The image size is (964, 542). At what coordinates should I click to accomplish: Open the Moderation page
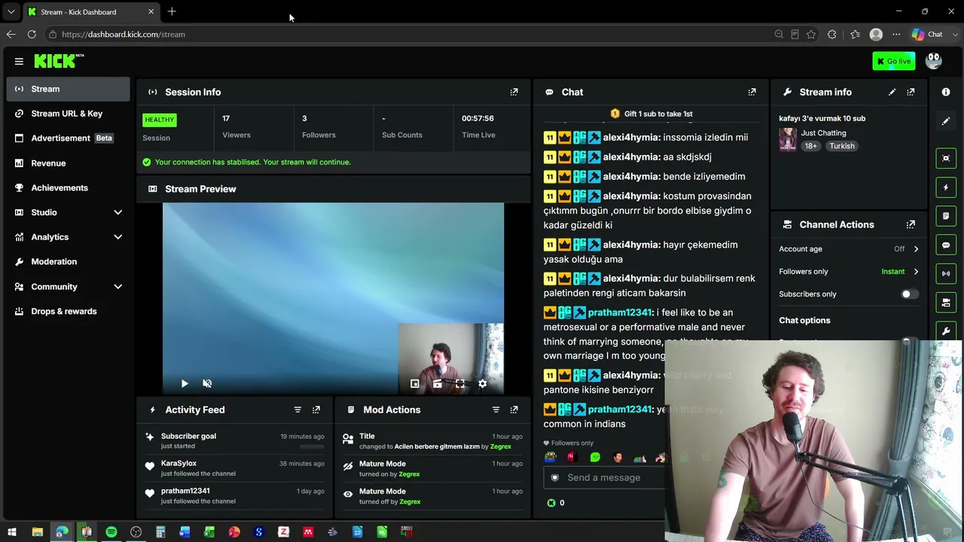(x=68, y=262)
